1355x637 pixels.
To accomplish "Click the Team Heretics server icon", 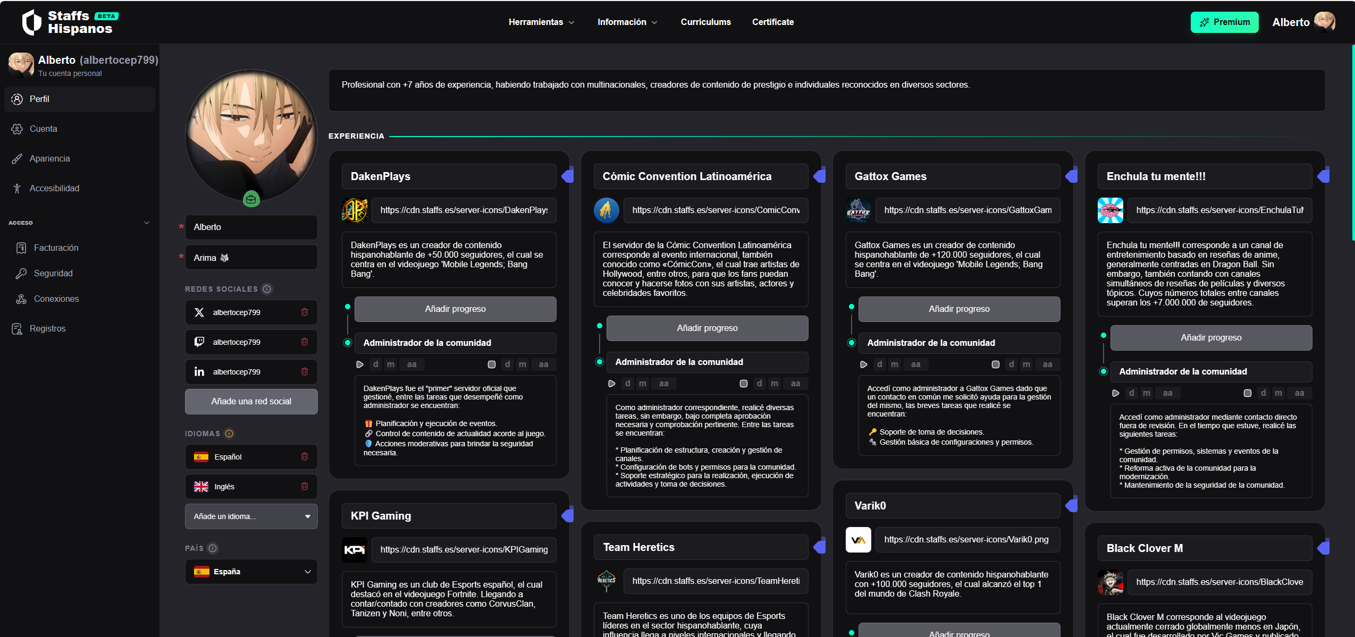I will pyautogui.click(x=607, y=581).
